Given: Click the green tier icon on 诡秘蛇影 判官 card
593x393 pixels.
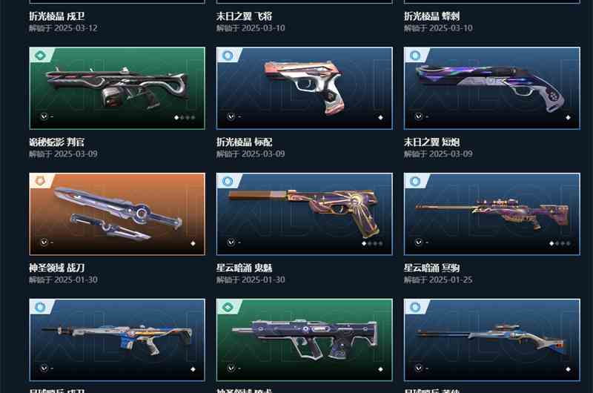Looking at the screenshot, I should [x=40, y=56].
